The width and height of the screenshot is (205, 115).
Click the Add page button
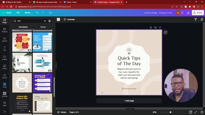pyautogui.click(x=129, y=101)
